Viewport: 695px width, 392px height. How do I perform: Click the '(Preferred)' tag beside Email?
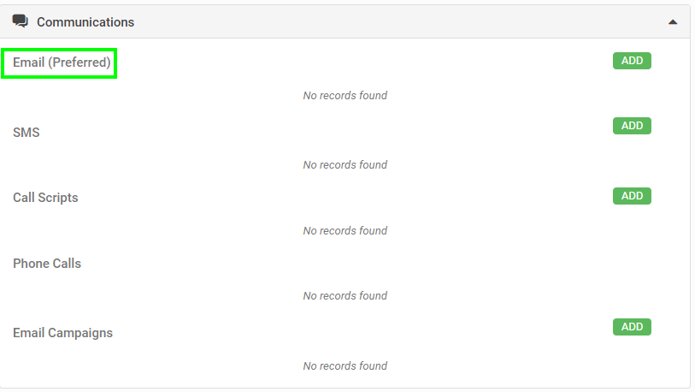(x=80, y=62)
